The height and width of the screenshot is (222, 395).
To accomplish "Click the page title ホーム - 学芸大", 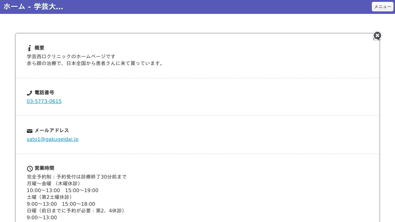I will (33, 7).
